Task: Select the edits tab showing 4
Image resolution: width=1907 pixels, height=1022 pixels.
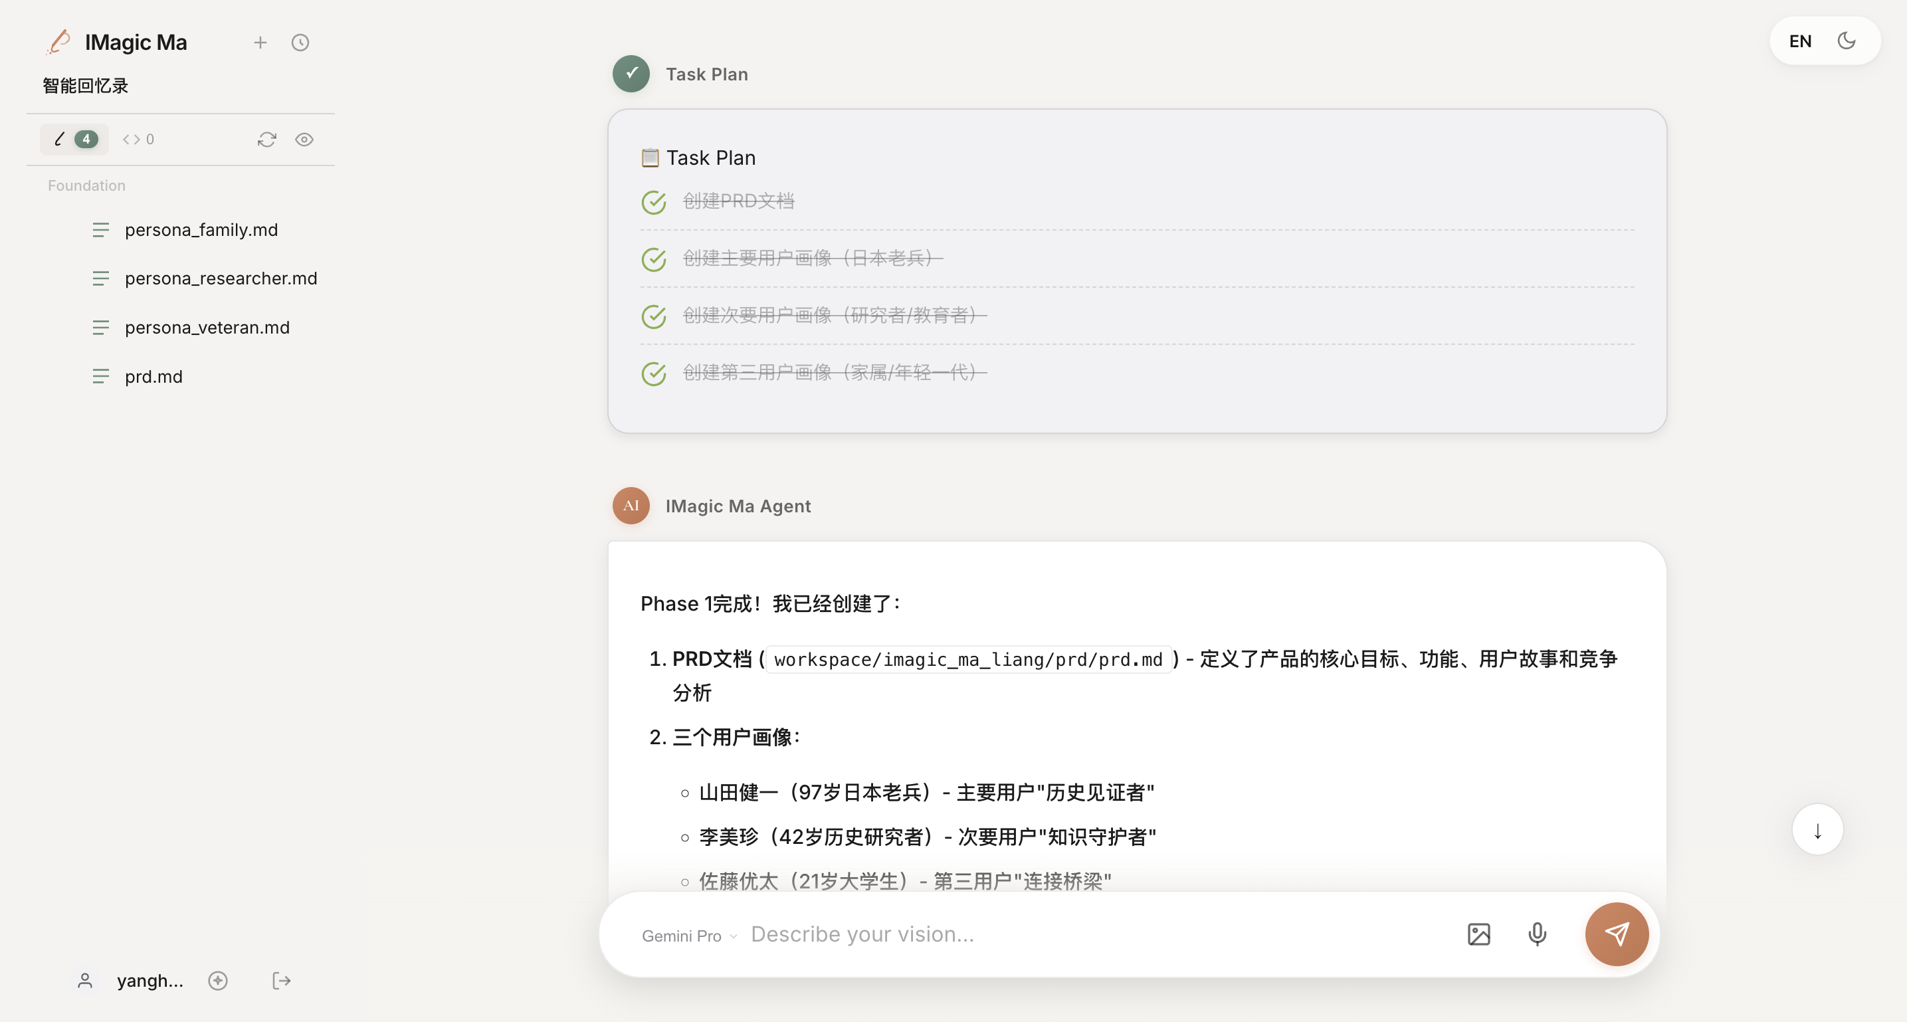Action: pyautogui.click(x=74, y=140)
